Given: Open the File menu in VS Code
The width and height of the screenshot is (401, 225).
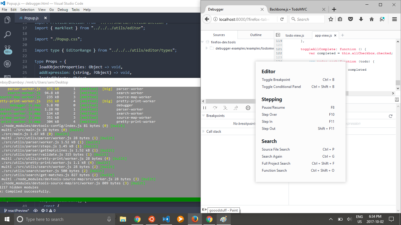Looking at the screenshot, I should point(4,9).
